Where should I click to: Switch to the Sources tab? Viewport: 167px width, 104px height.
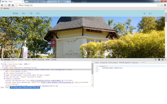coord(21,60)
